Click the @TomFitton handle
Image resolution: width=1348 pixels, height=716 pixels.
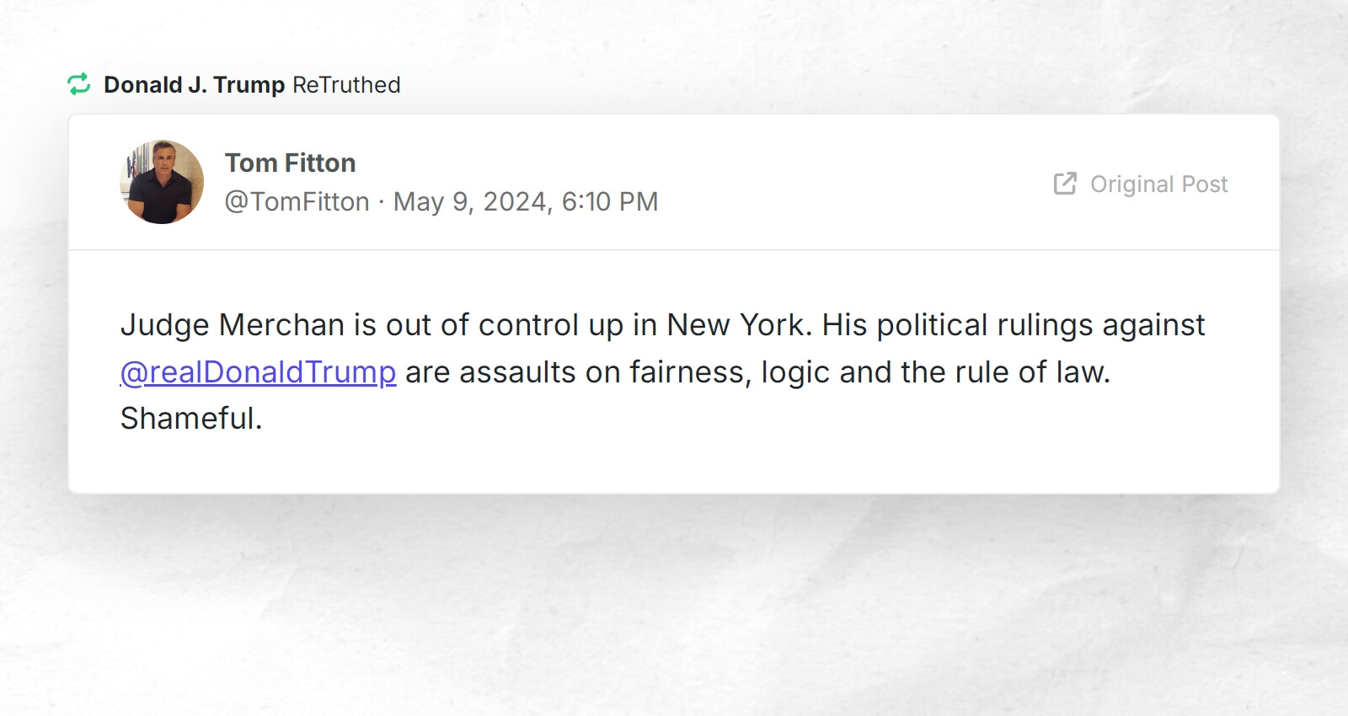click(297, 201)
